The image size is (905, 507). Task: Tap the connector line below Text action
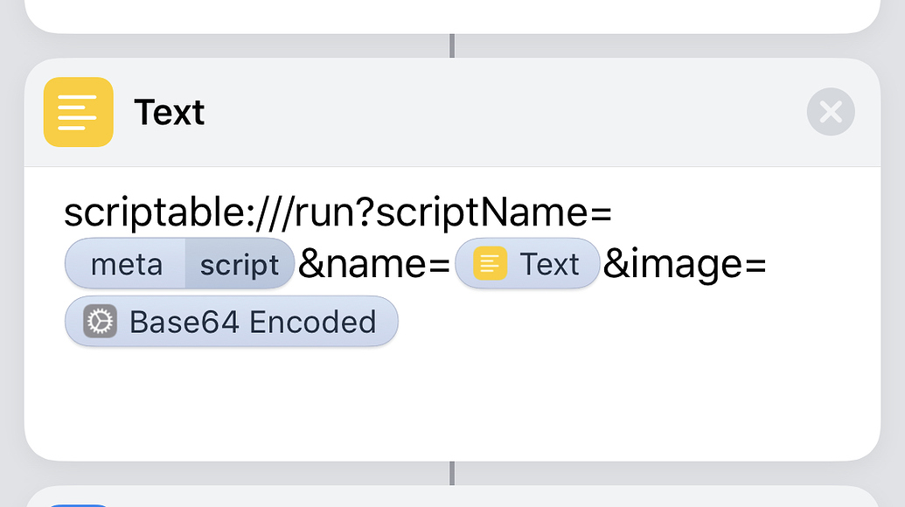coord(452,473)
